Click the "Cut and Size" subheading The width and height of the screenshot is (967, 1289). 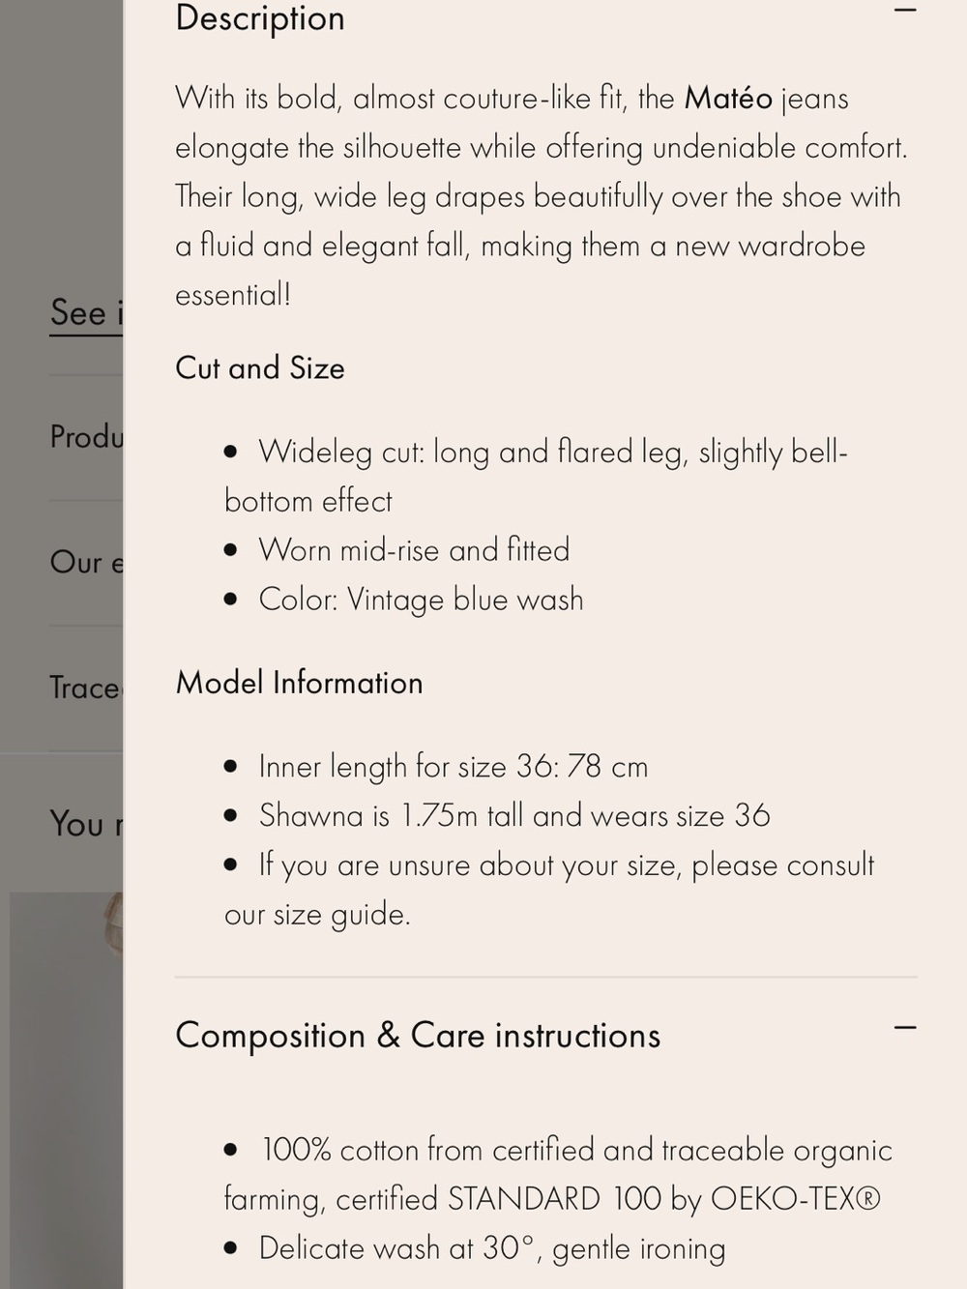260,368
